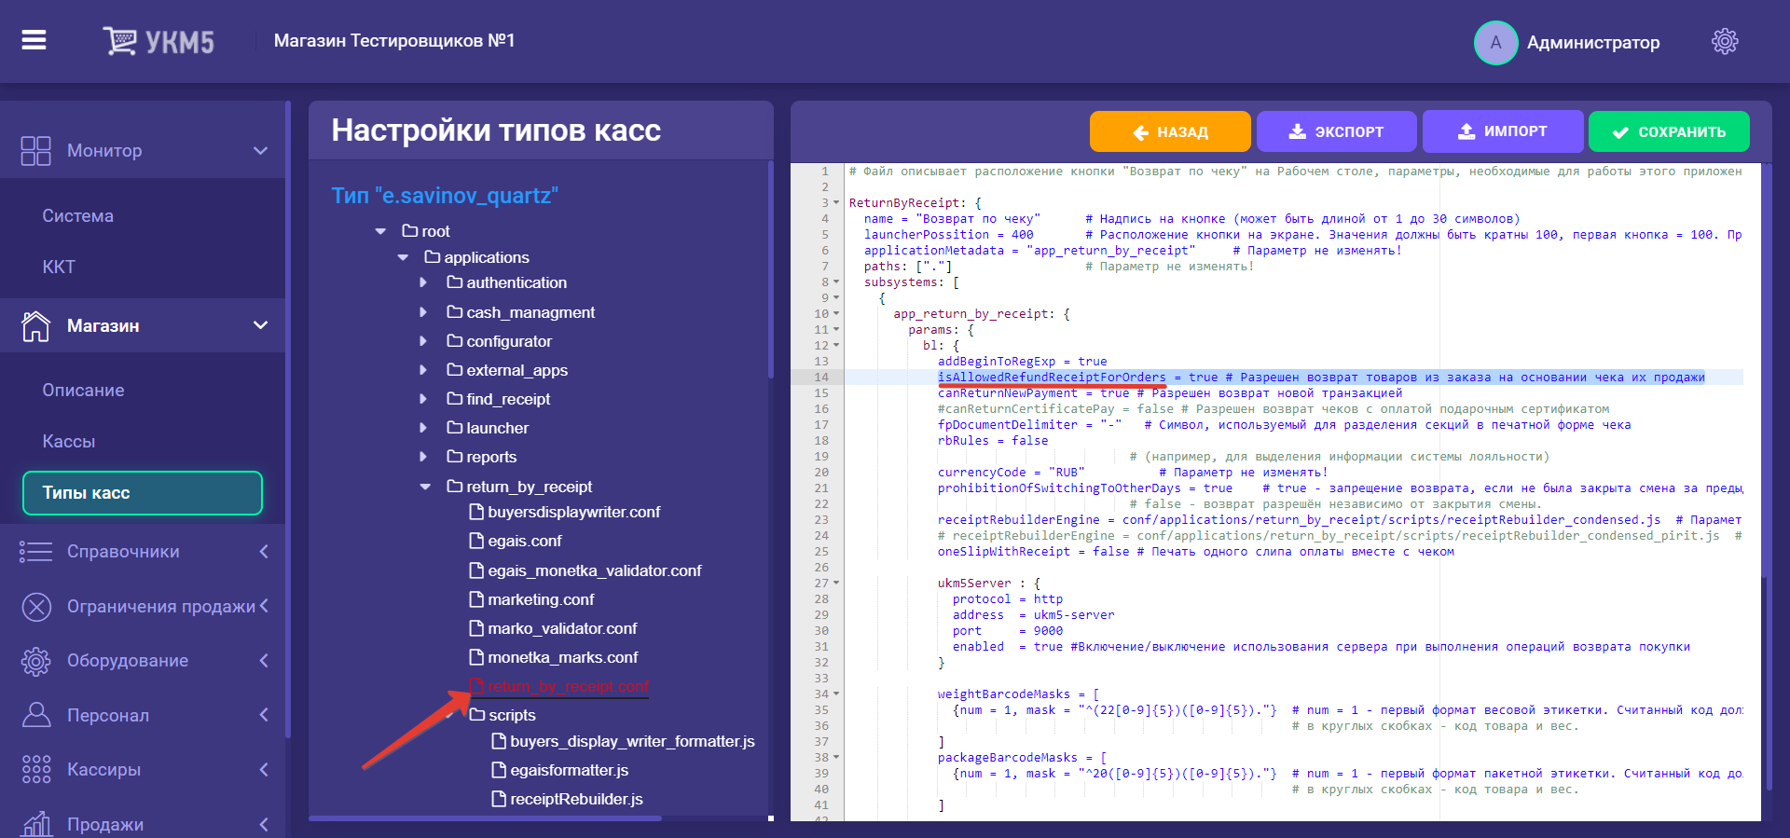Expand the configurator folder
The width and height of the screenshot is (1790, 838).
423,341
